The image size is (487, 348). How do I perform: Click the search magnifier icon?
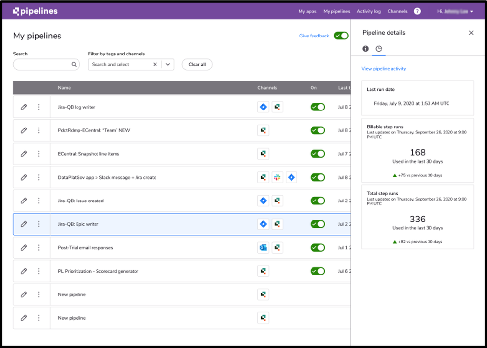pyautogui.click(x=74, y=65)
